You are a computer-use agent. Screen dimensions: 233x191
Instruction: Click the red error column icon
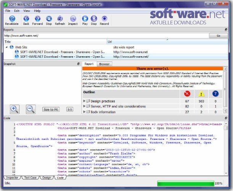pyautogui.click(x=187, y=94)
